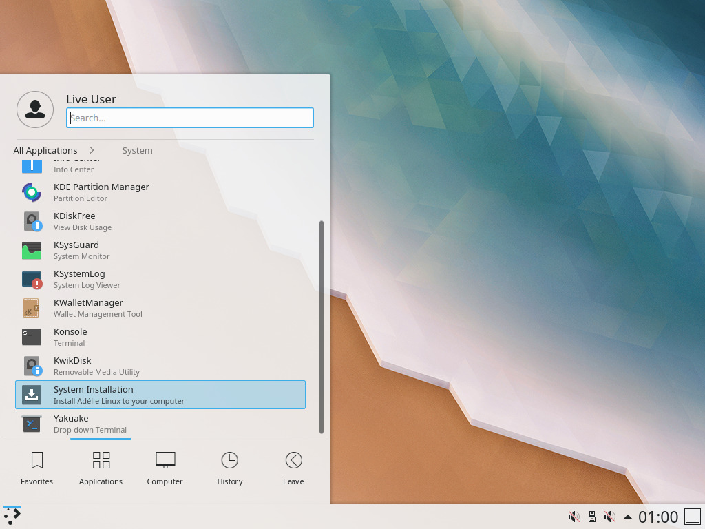
Task: Expand hidden system tray icons
Action: pyautogui.click(x=627, y=517)
